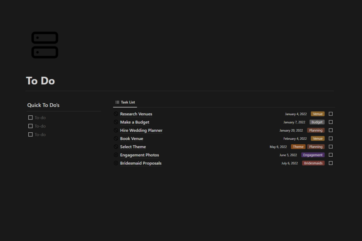Image resolution: width=362 pixels, height=241 pixels.
Task: Click the gray Budget tag
Action: click(317, 122)
